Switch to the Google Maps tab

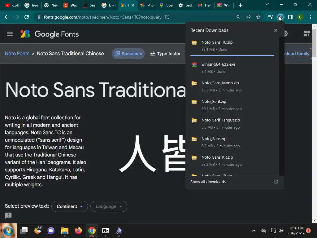[x=166, y=5]
